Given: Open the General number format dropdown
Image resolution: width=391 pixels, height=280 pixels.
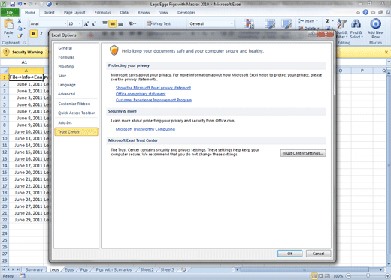Looking at the screenshot, I should click(x=232, y=23).
